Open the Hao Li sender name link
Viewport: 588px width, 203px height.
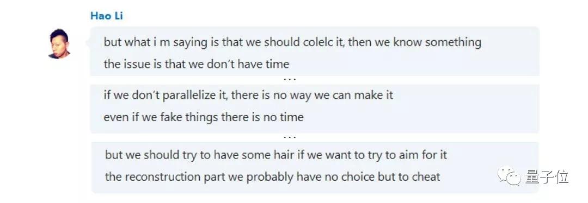click(x=107, y=16)
